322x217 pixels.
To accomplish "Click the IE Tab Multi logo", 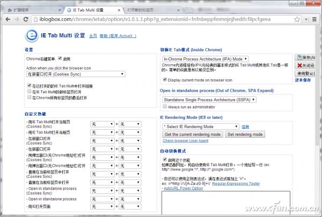I will [x=32, y=35].
